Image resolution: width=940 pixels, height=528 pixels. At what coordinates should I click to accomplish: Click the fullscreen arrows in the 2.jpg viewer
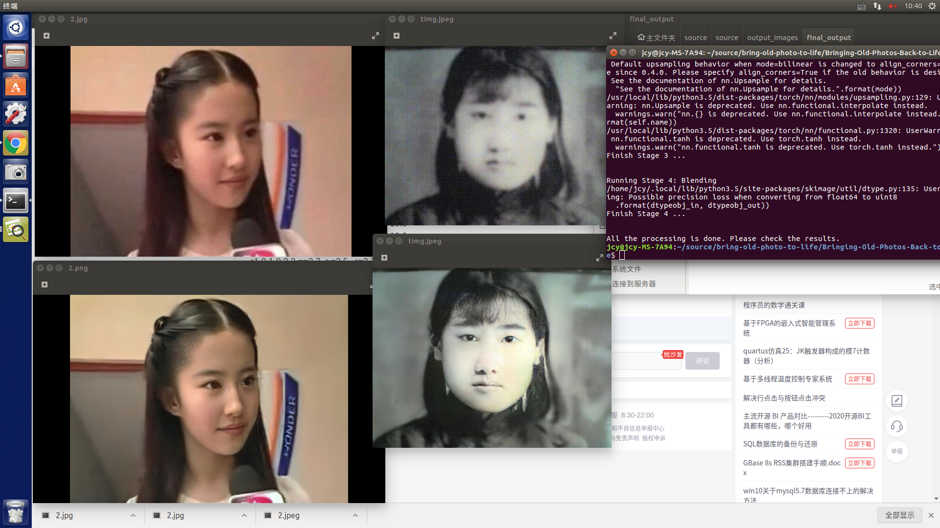click(x=376, y=36)
